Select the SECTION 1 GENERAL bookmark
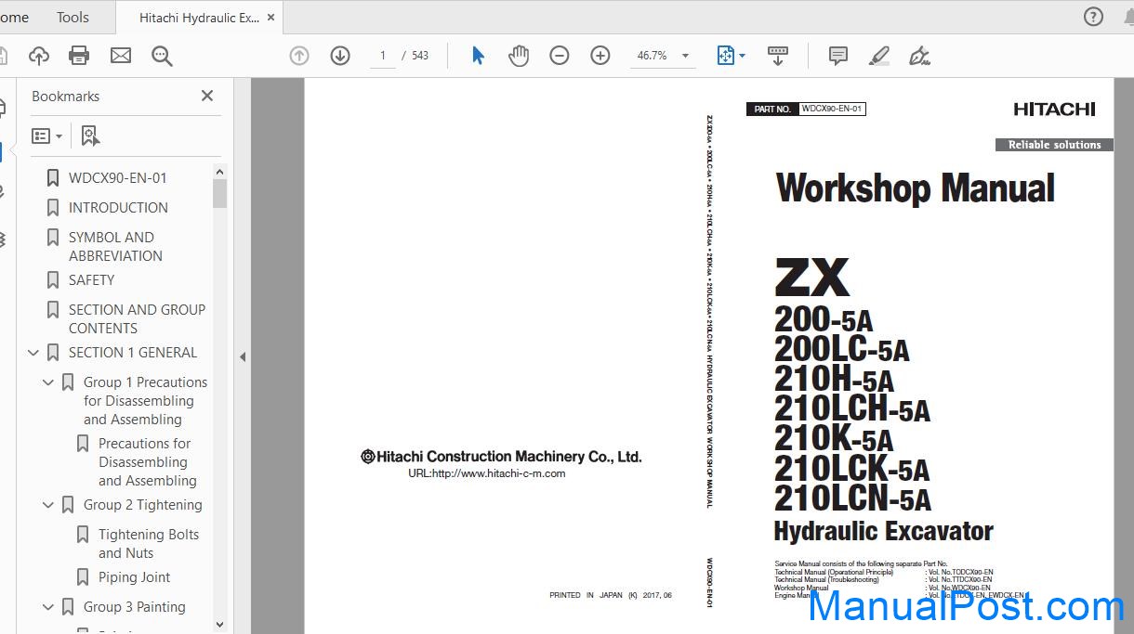 [133, 353]
